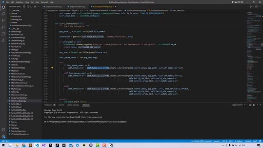Open the View menu
This screenshot has height=148, width=263.
(27, 2)
